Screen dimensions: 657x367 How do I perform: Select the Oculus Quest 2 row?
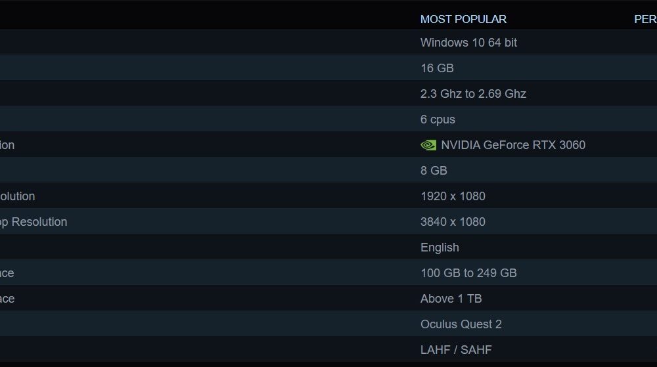coord(328,324)
